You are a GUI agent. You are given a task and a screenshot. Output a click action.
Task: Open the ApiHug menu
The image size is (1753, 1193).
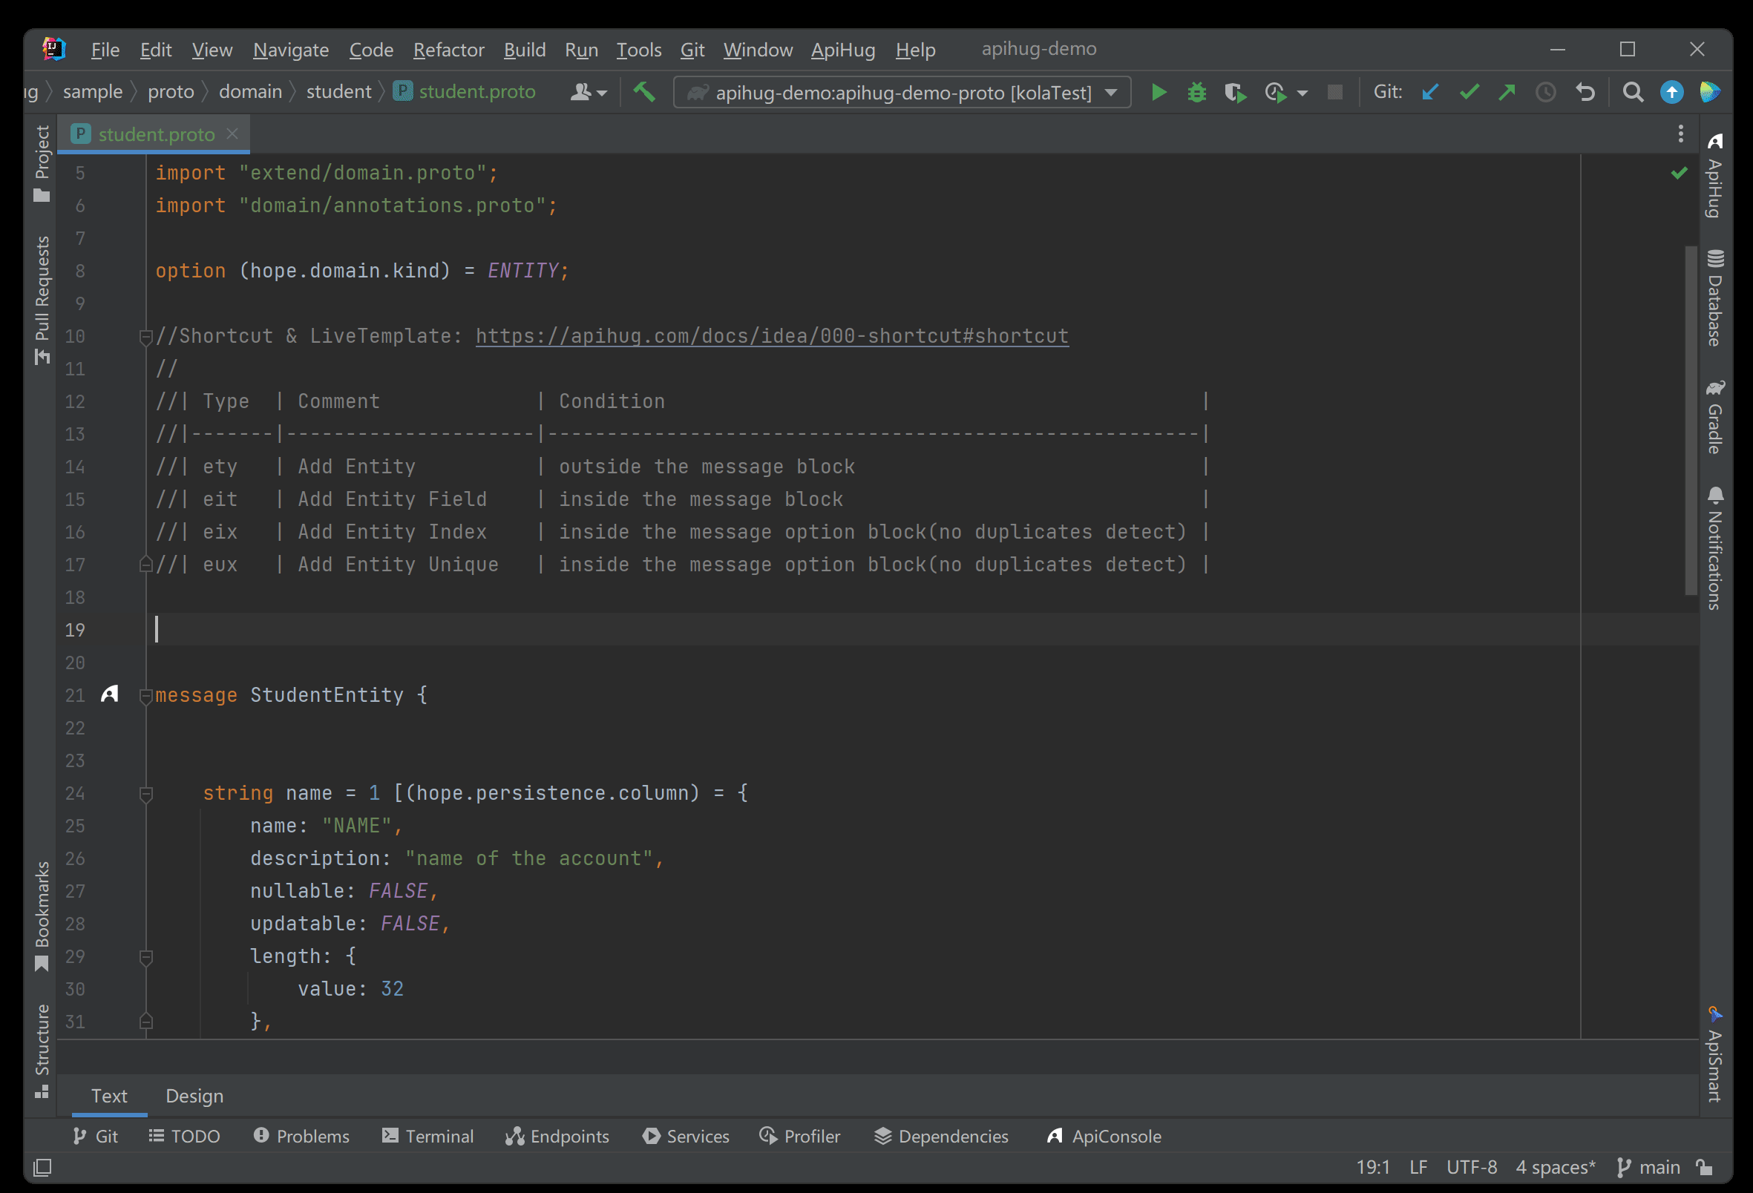(x=842, y=49)
